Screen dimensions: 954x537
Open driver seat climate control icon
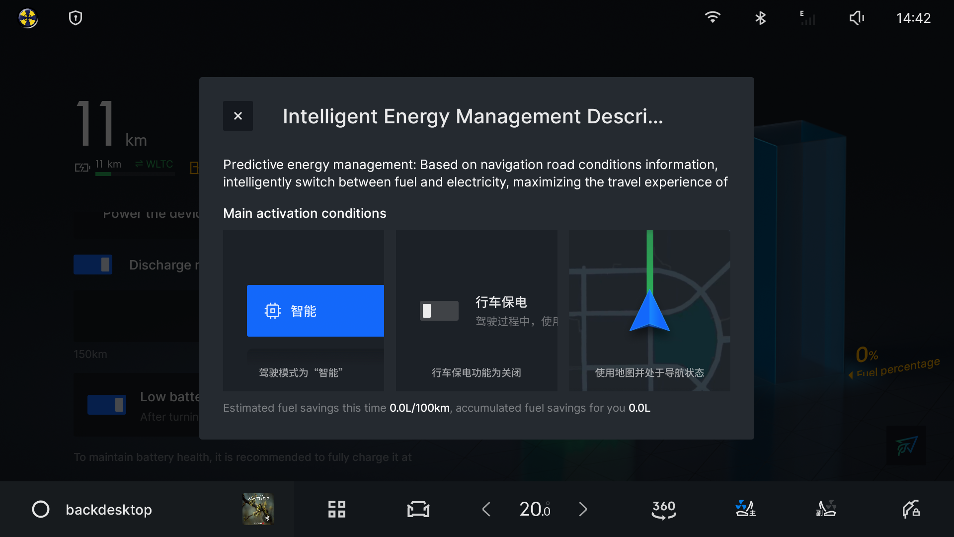tap(745, 509)
